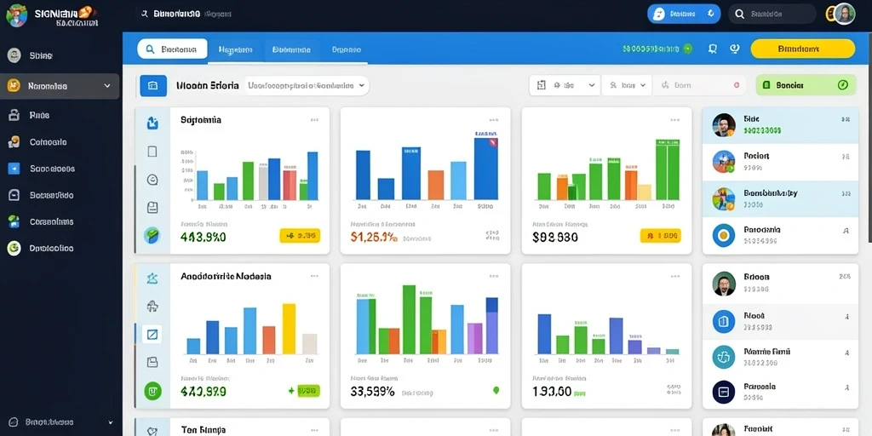Click the blue pill button in the top dark bar
Screen dimensions: 872x436
point(684,14)
